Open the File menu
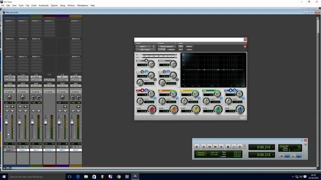This screenshot has height=180, width=321. [x=3, y=5]
